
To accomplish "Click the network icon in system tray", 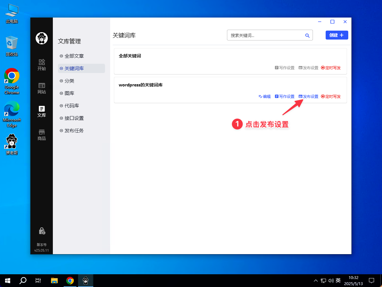I will [323, 281].
